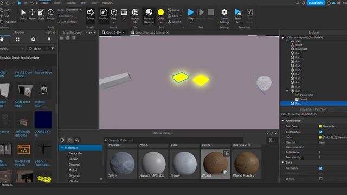Open the Code Door model in Toolbox
Screen dimensions: 347x195
coord(23,95)
